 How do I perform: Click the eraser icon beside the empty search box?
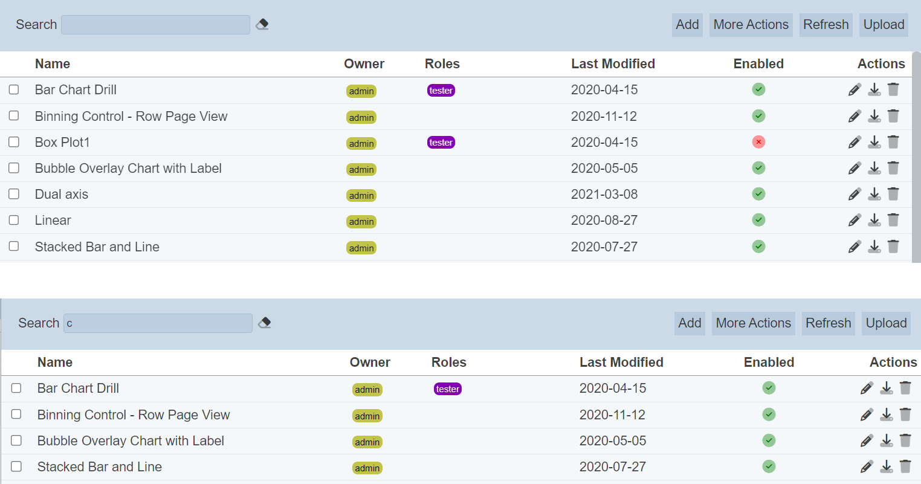[262, 25]
